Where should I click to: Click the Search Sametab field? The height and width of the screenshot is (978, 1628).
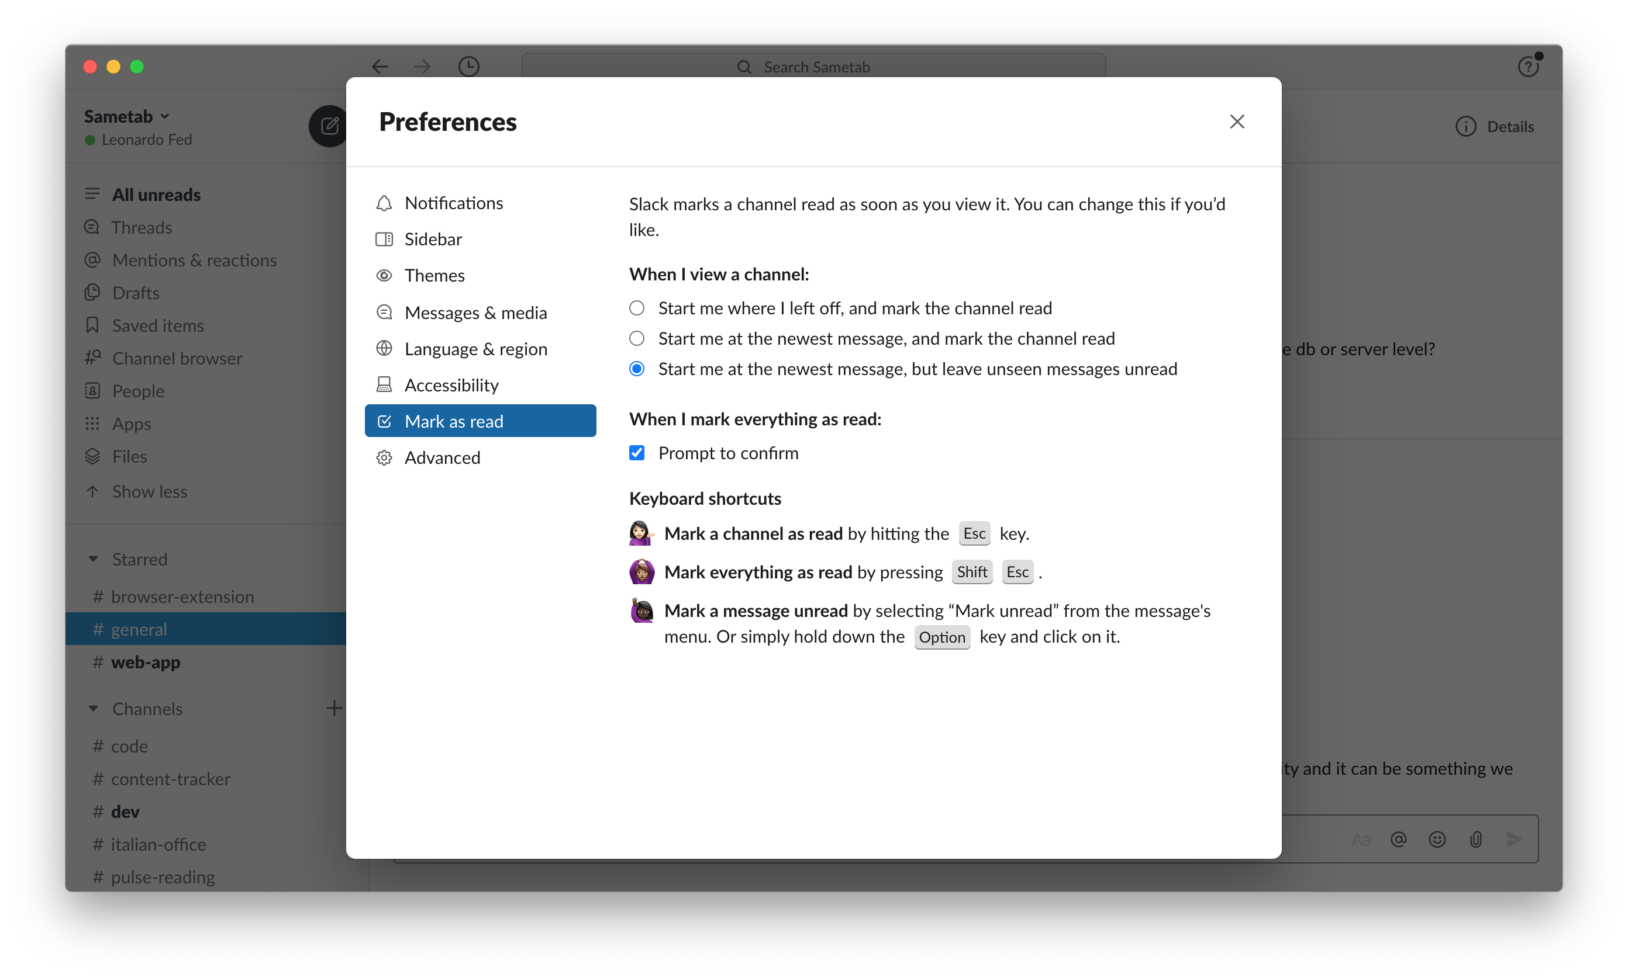pyautogui.click(x=813, y=67)
